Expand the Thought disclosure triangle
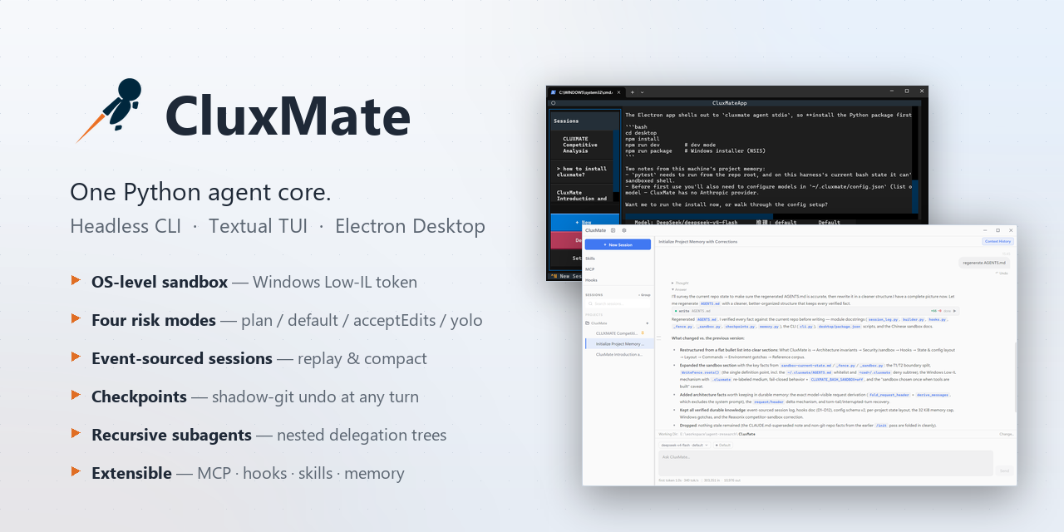 tap(673, 283)
